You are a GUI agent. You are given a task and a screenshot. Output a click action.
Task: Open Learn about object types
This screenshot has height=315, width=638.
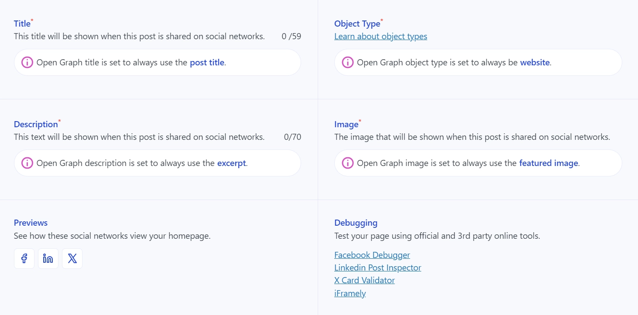(x=381, y=36)
